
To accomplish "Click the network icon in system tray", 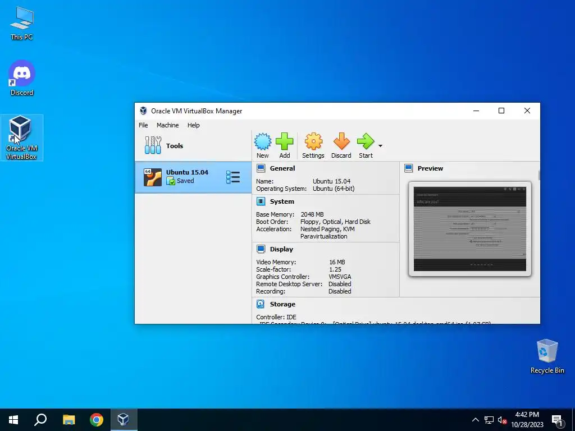I will pos(489,420).
